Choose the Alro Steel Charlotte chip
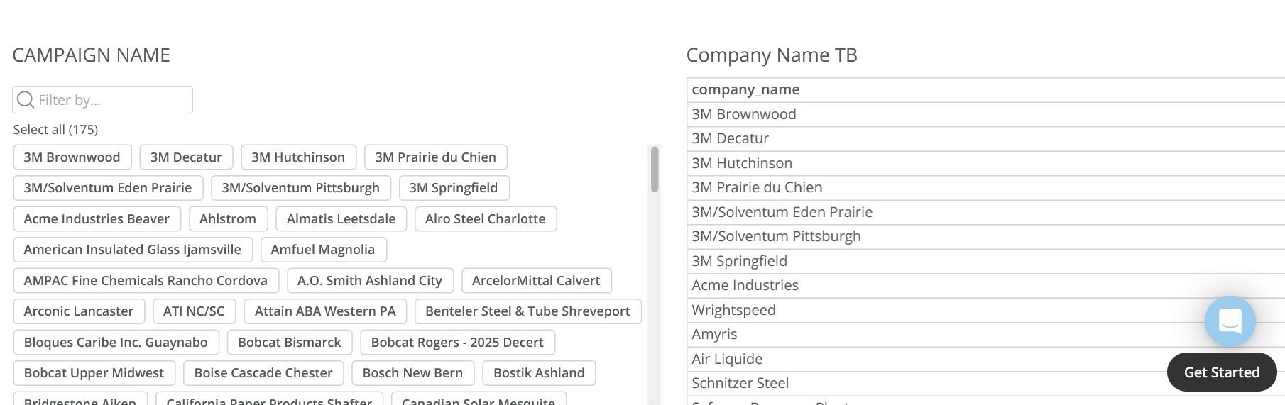 486,219
